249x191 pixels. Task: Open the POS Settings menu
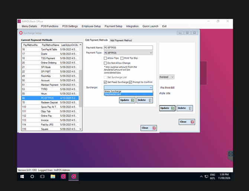(70, 26)
